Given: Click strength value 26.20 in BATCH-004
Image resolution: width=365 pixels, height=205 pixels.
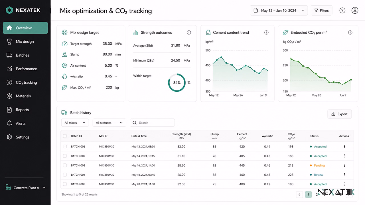Looking at the screenshot, I should (x=181, y=175).
